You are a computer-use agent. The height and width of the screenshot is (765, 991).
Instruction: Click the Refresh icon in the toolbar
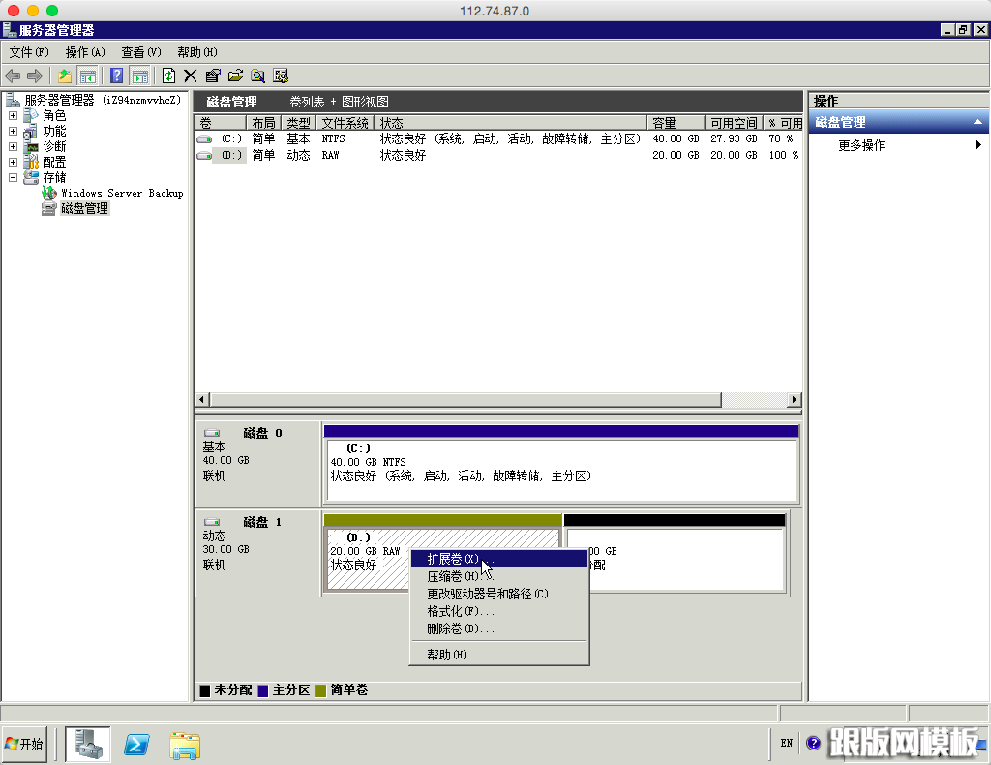click(x=168, y=76)
